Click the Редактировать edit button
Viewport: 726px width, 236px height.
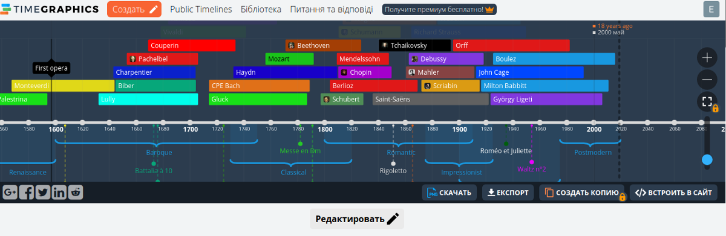pos(357,218)
